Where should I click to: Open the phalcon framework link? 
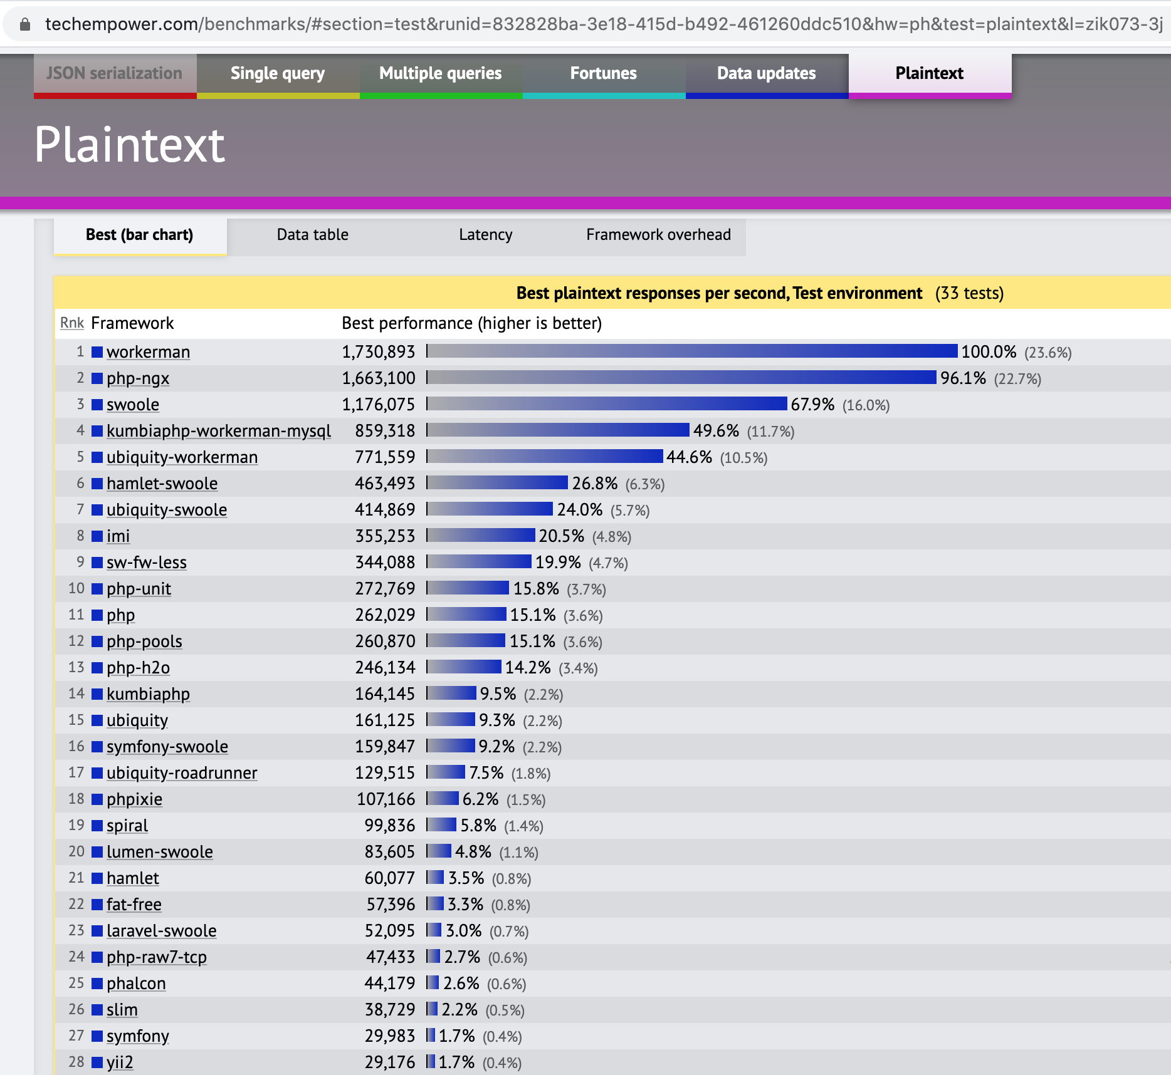pyautogui.click(x=136, y=984)
